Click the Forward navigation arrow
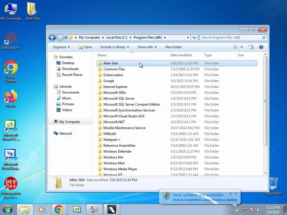Viewport: 287px width, 215px height. pos(60,38)
